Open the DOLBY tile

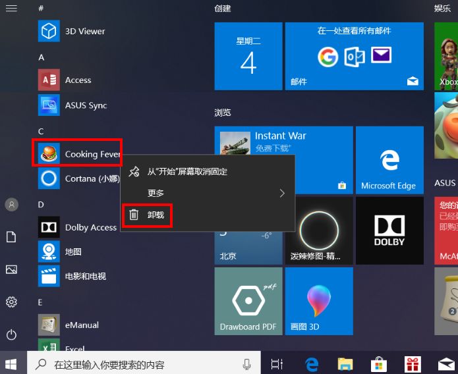coord(389,230)
